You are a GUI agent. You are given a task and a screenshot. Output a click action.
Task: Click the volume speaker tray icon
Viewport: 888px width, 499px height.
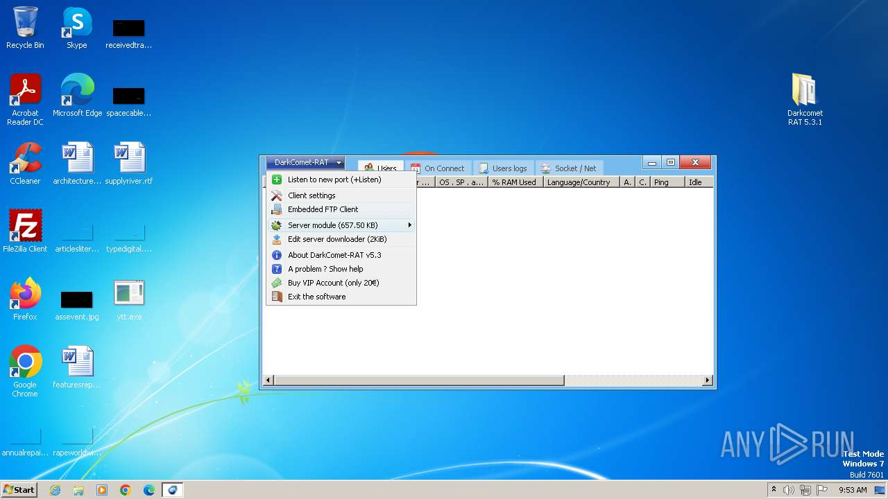click(789, 490)
